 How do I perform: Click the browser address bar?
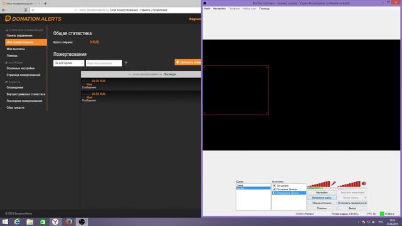(116, 10)
